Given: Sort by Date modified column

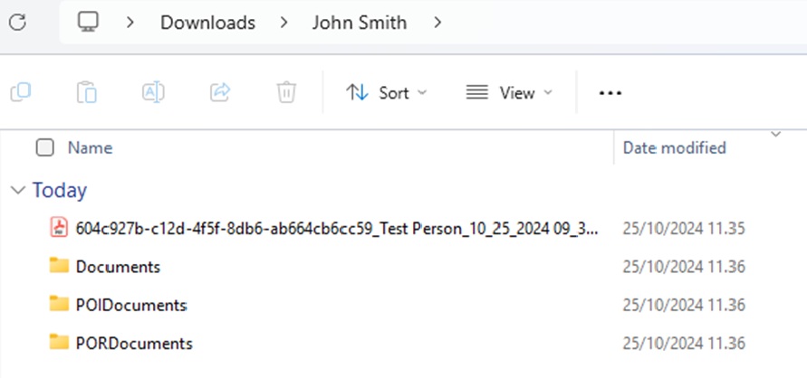Looking at the screenshot, I should click(x=674, y=147).
